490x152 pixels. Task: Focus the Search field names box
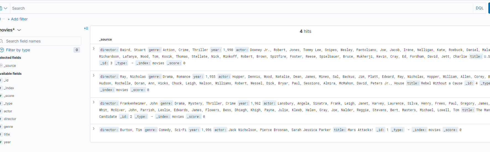41,41
